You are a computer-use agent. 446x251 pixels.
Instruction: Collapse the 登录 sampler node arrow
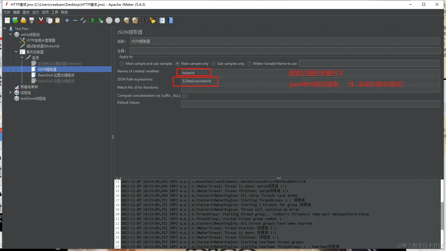22,58
